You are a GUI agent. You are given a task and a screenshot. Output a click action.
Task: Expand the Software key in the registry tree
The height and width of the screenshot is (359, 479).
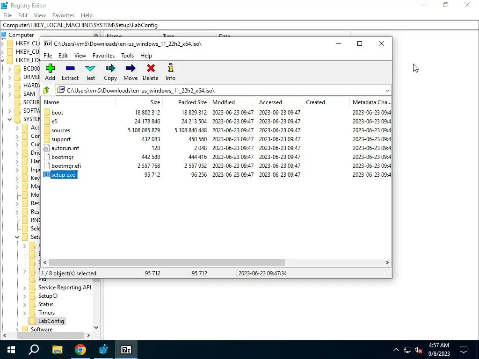pos(17,330)
